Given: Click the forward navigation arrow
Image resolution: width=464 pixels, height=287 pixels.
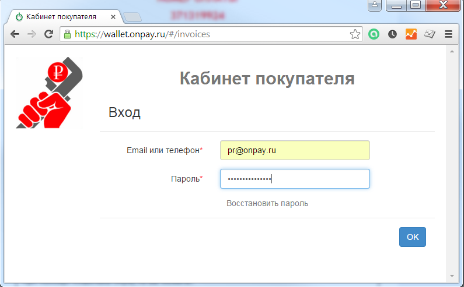Looking at the screenshot, I should 32,34.
